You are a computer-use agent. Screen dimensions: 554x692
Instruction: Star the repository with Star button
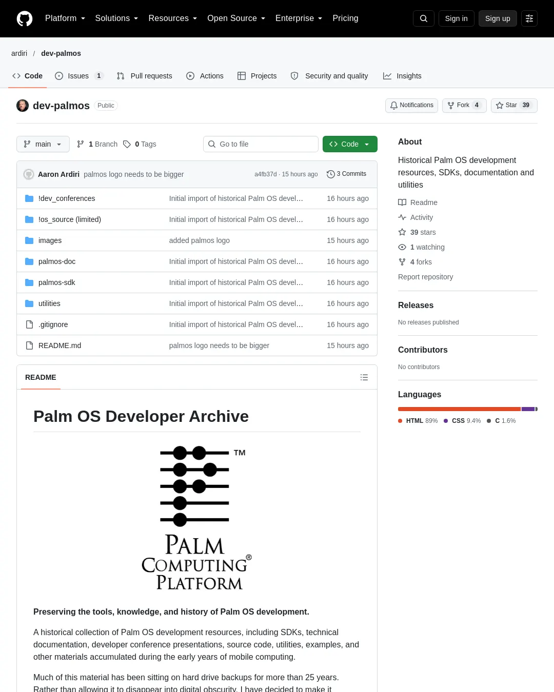pyautogui.click(x=514, y=105)
